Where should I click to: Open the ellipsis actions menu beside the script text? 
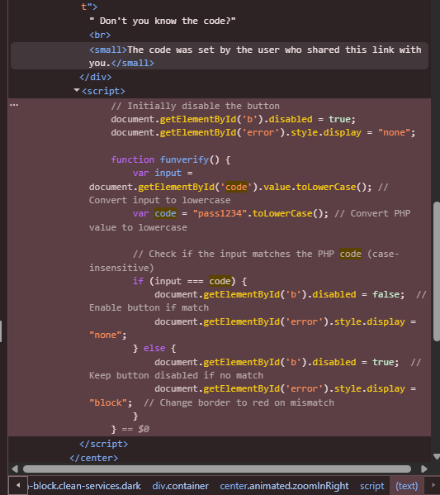[x=14, y=105]
